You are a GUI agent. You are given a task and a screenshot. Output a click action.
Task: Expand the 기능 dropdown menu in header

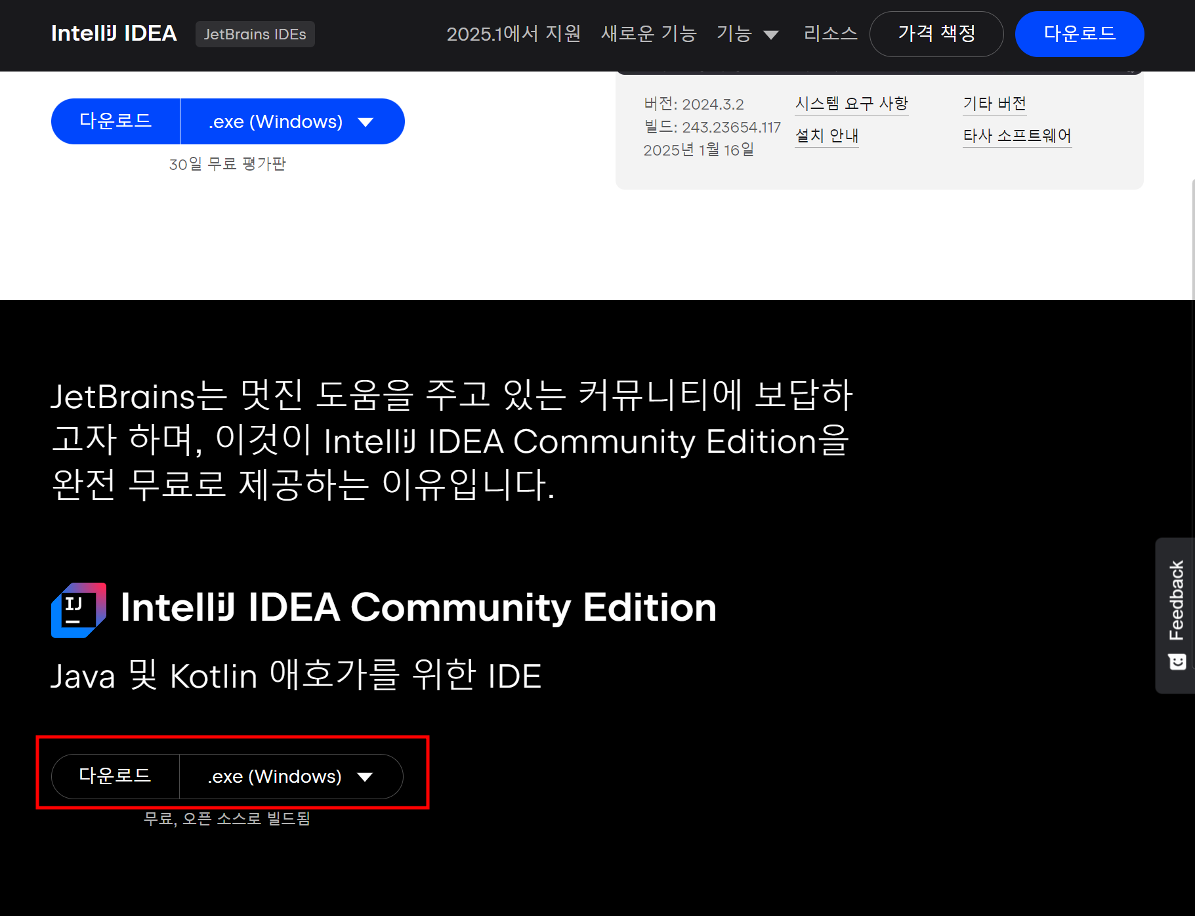tap(747, 33)
